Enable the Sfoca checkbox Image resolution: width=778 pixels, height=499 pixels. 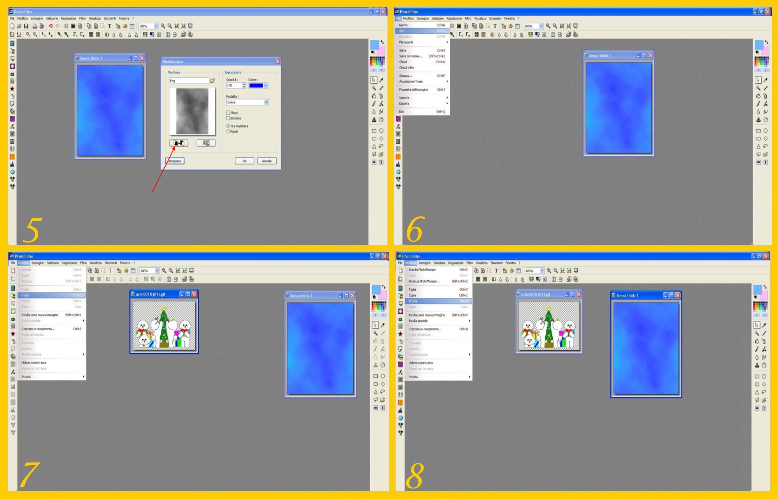point(228,112)
